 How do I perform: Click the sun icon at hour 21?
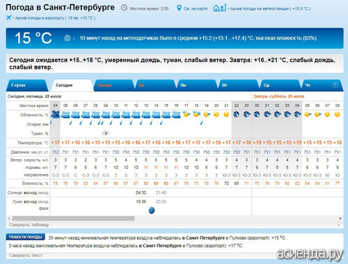(226, 115)
